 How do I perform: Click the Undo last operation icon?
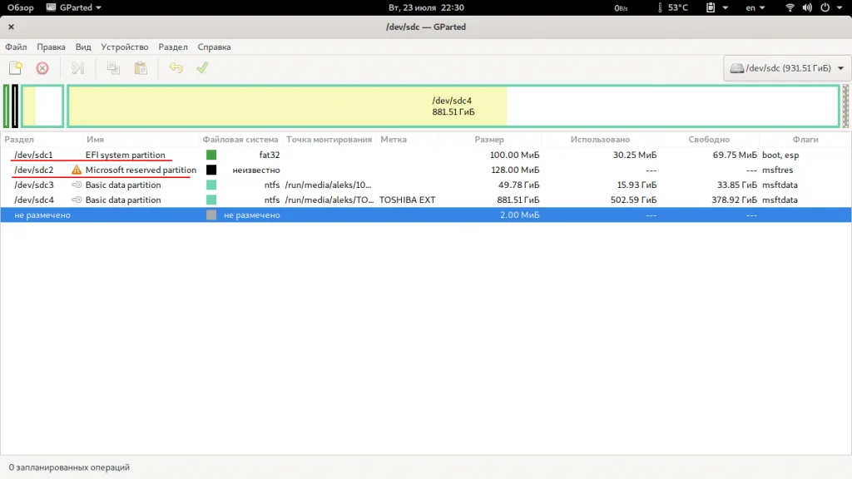[x=176, y=68]
